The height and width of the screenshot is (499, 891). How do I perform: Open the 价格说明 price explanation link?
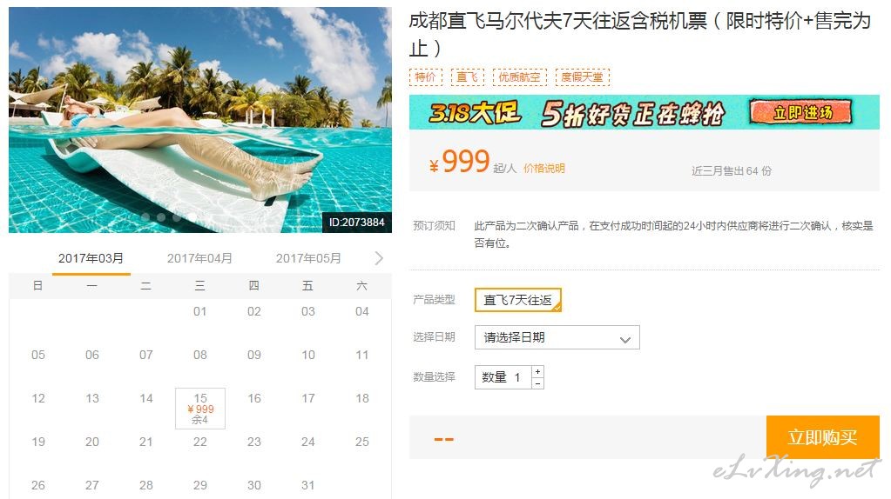tap(543, 169)
